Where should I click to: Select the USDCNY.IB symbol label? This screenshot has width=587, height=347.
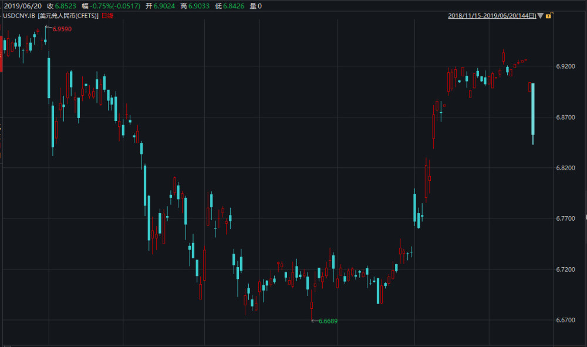point(19,16)
